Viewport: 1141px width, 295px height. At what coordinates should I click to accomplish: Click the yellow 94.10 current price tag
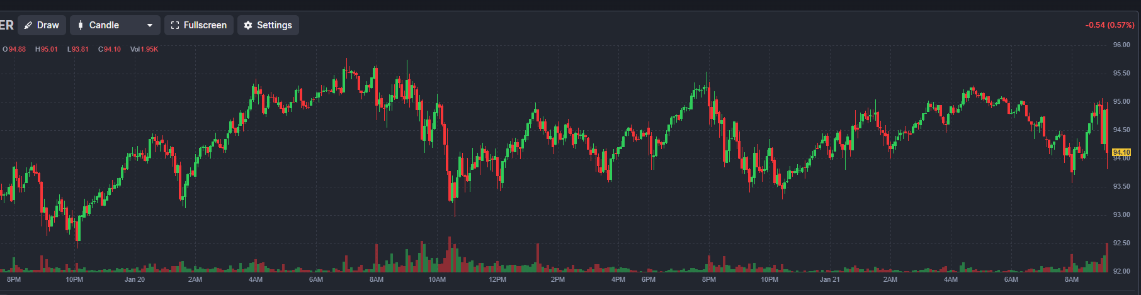1121,152
